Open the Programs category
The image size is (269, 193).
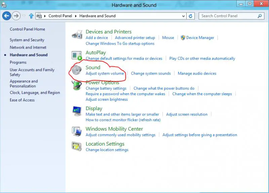tap(18, 62)
